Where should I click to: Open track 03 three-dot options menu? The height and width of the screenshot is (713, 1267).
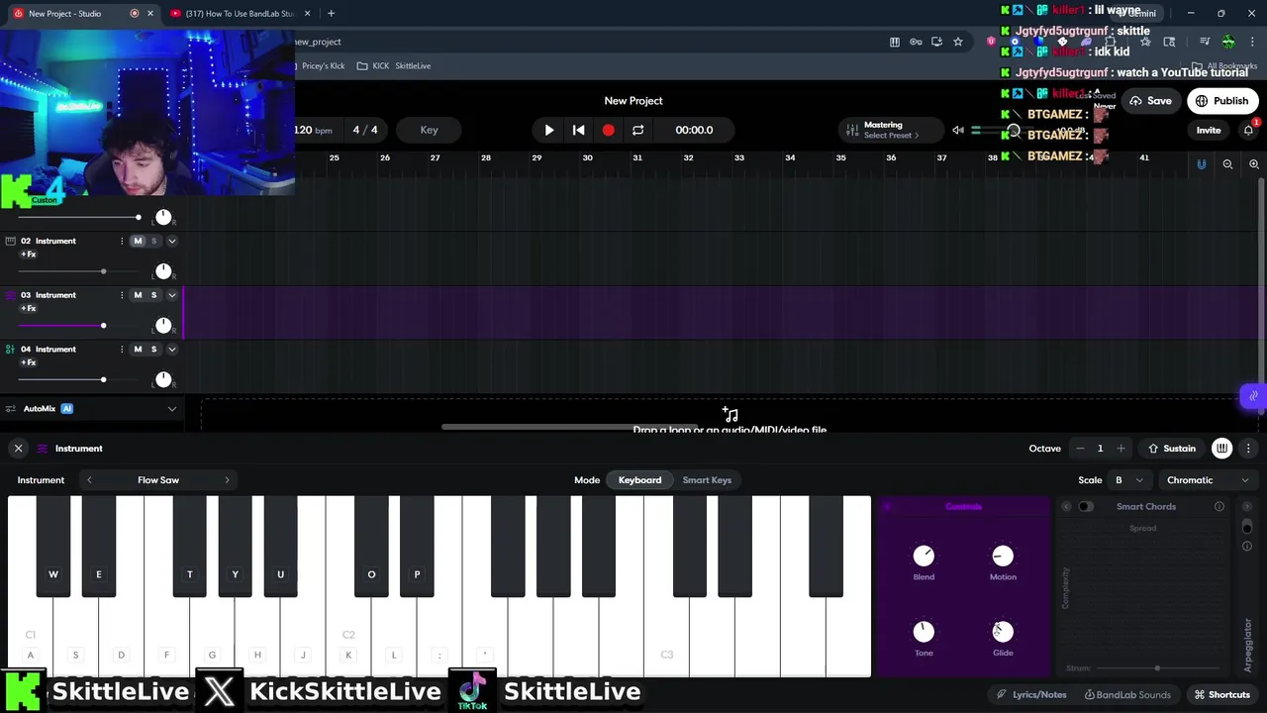pos(122,295)
